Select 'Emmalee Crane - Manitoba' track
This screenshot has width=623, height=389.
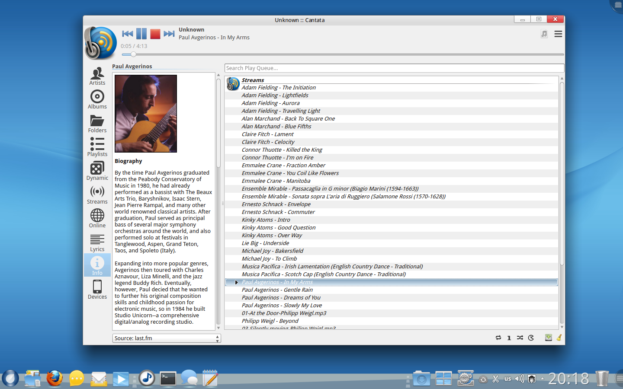point(391,181)
